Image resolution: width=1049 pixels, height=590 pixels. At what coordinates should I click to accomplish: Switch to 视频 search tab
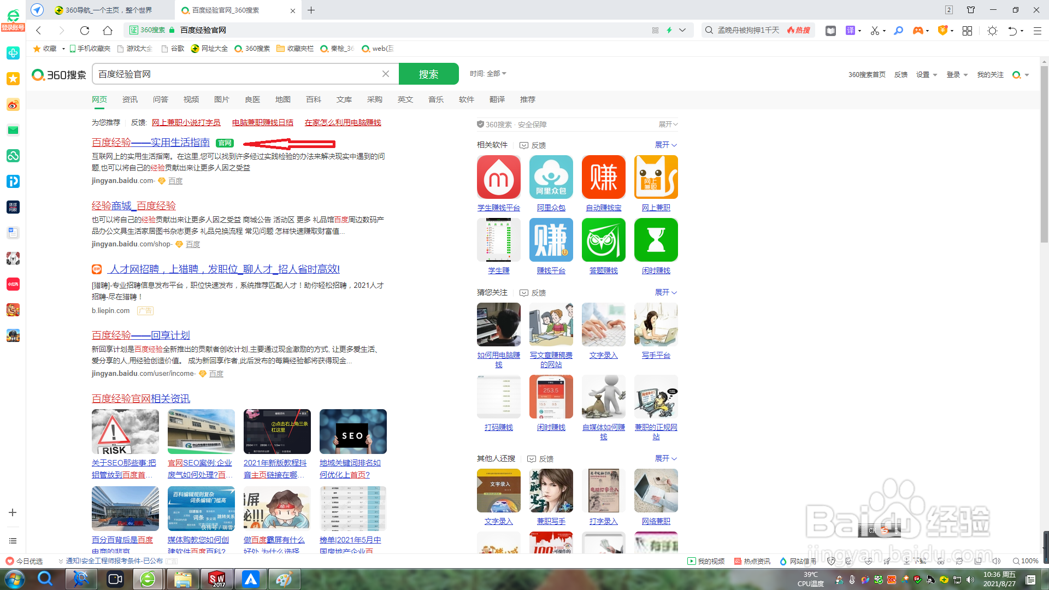coord(191,99)
